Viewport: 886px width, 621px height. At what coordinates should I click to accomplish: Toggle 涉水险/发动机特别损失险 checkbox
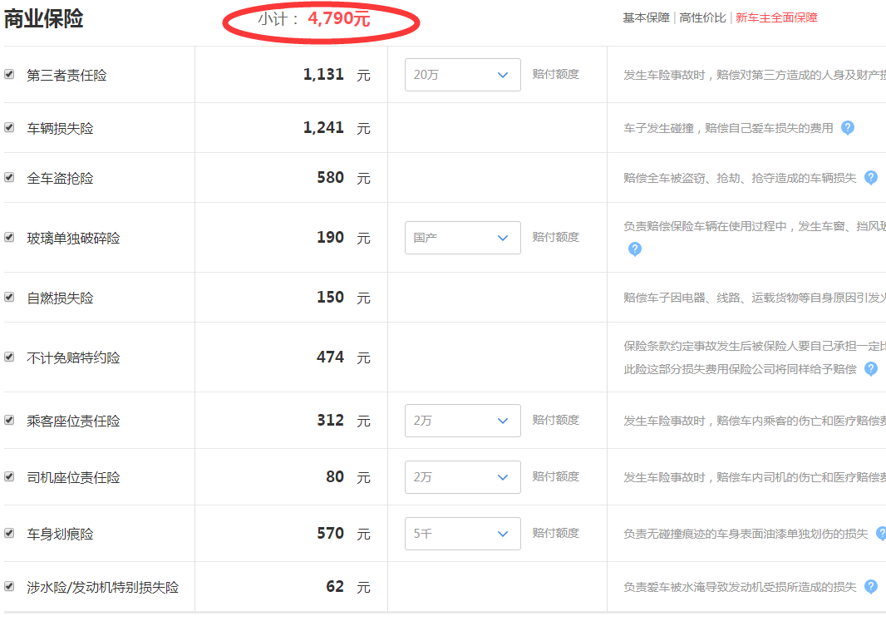coord(9,586)
